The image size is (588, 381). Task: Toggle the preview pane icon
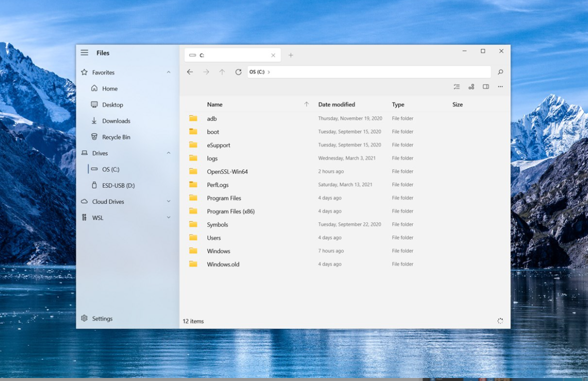point(486,87)
